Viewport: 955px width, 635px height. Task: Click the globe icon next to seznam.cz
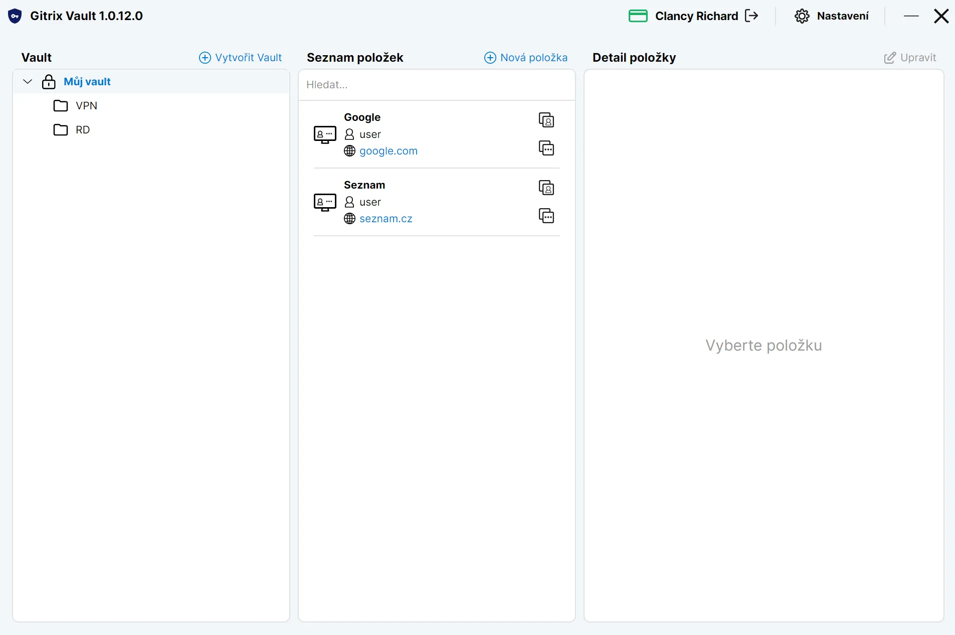[x=350, y=219]
